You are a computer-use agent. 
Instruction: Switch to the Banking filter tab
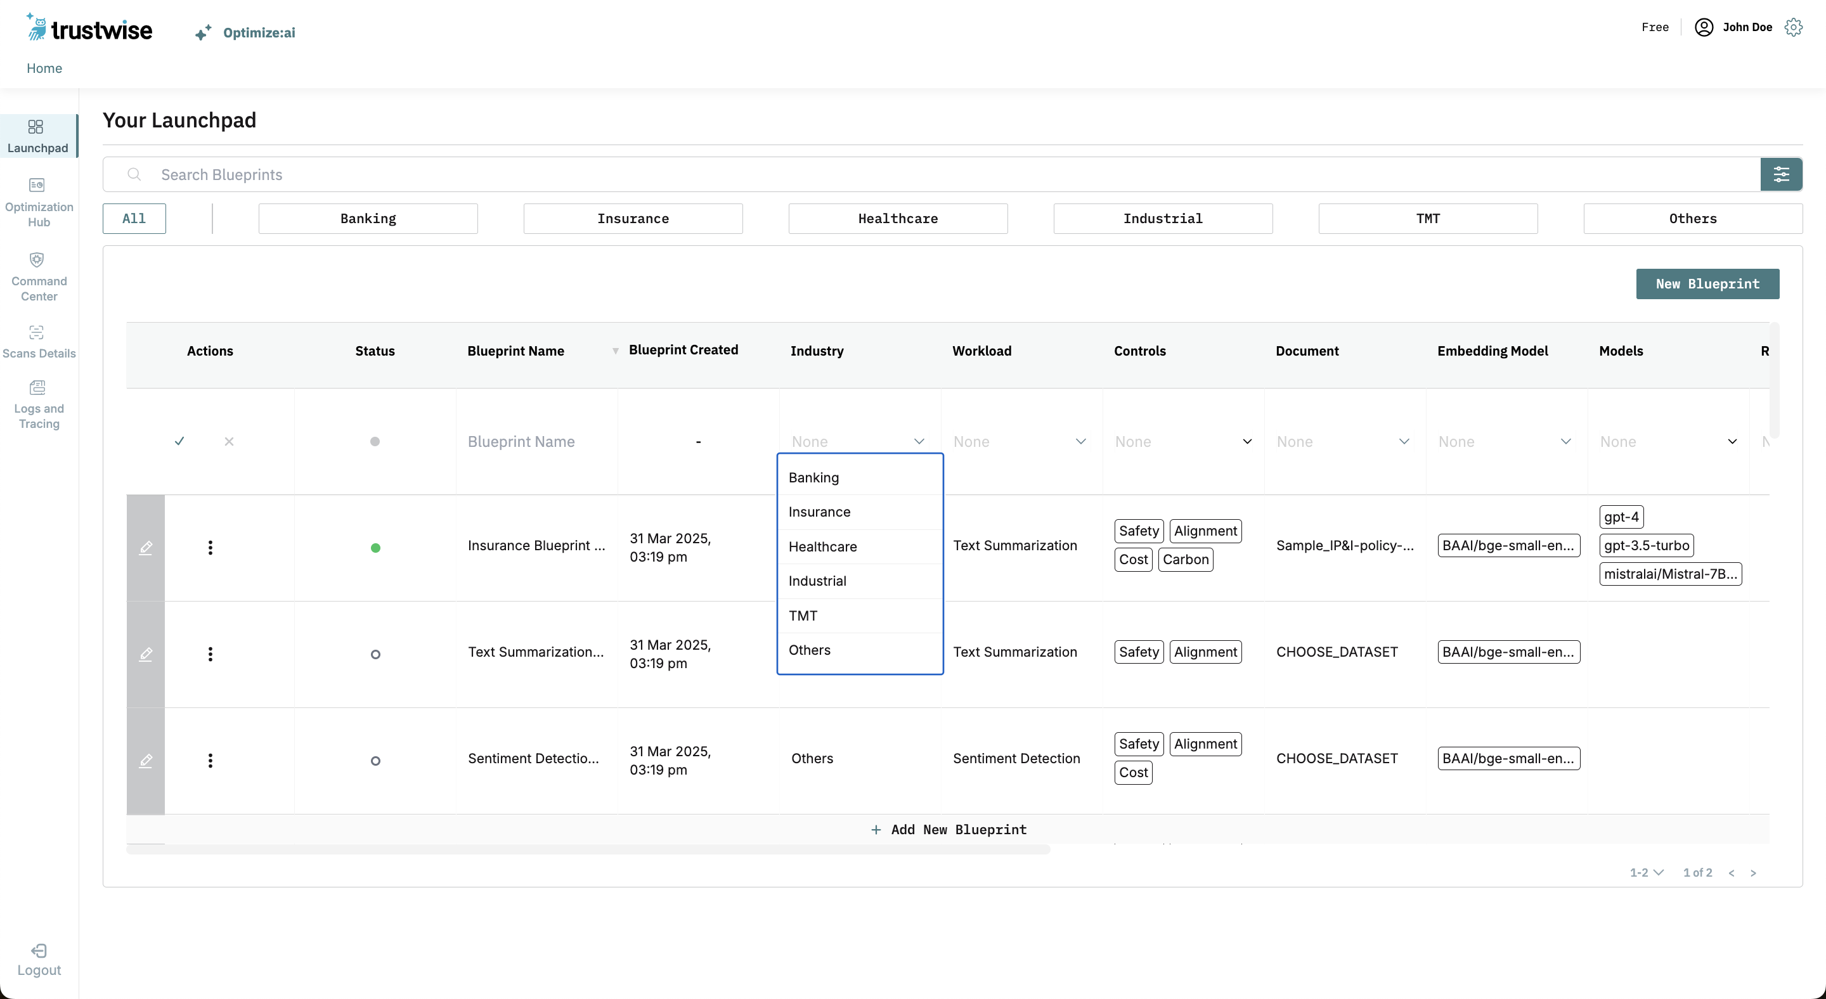tap(368, 218)
